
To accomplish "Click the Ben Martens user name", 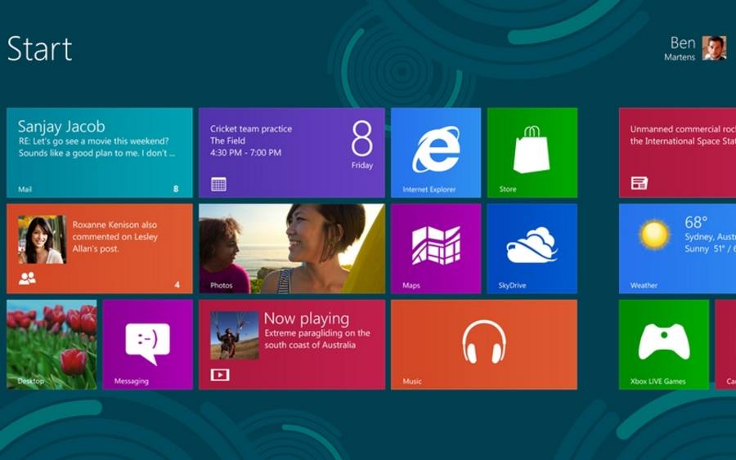I will 680,48.
